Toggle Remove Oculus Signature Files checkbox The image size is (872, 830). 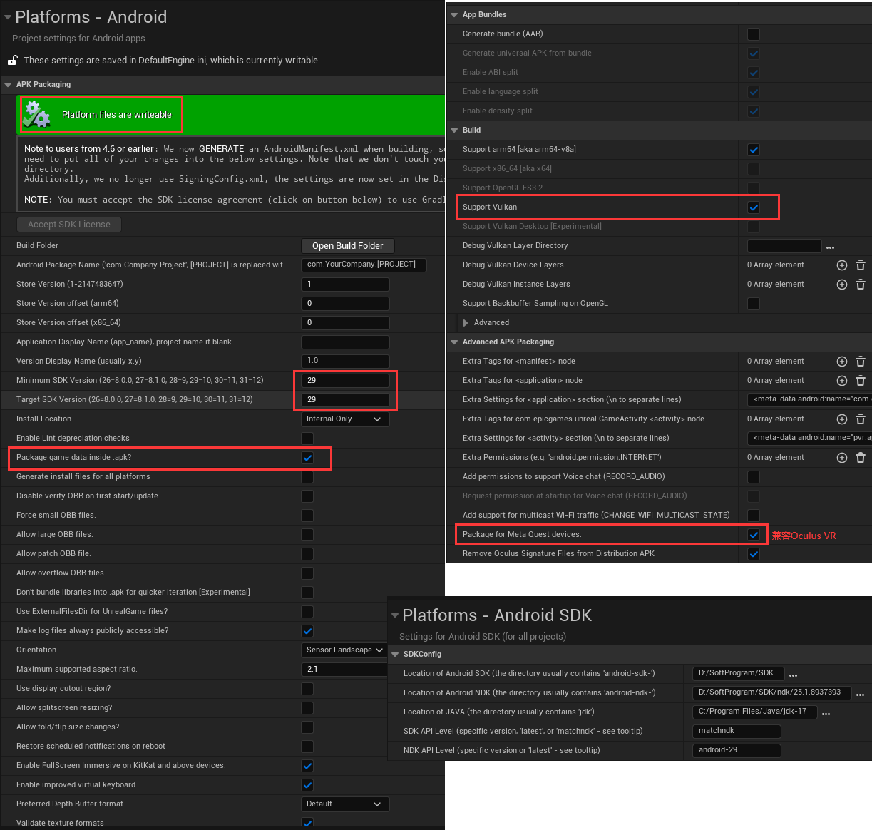click(754, 554)
